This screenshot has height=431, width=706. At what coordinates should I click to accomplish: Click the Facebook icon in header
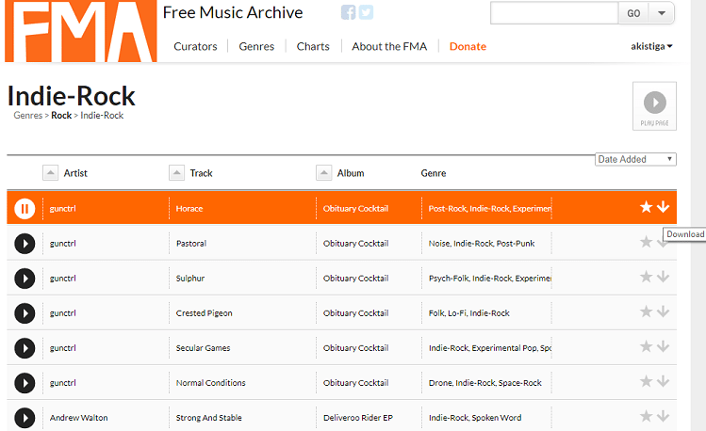pos(348,13)
